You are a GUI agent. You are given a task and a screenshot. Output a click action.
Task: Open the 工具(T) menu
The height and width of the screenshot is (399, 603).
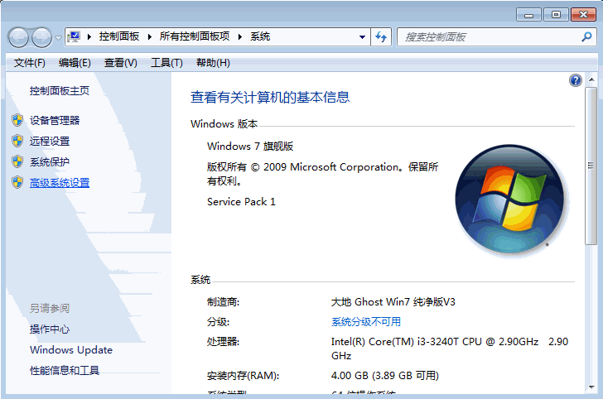pyautogui.click(x=166, y=63)
